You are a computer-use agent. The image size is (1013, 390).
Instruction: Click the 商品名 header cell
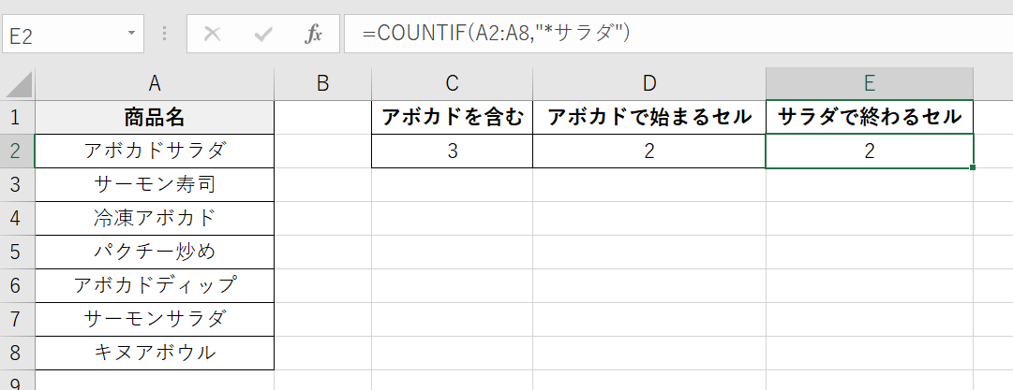coord(155,117)
